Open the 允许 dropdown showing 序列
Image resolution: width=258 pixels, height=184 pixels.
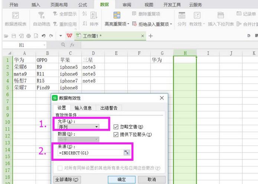[78, 127]
